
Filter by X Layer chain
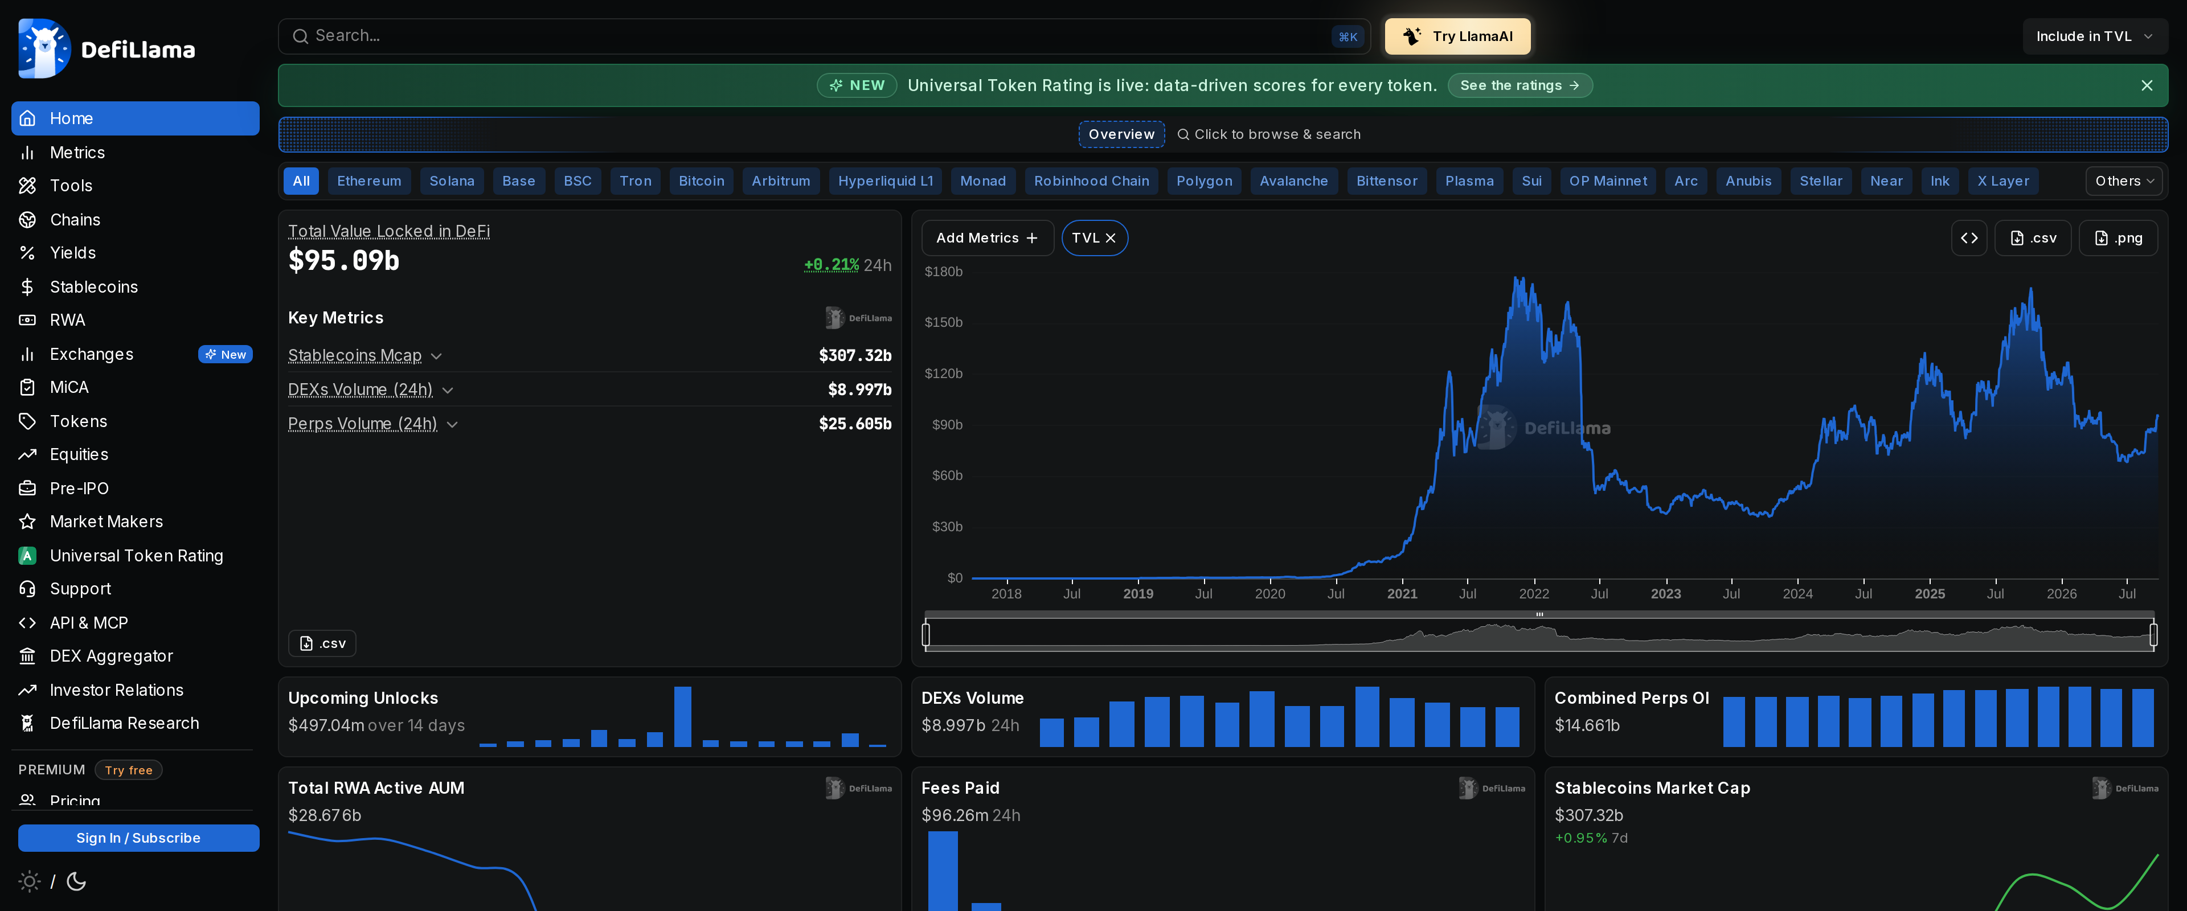(2003, 181)
